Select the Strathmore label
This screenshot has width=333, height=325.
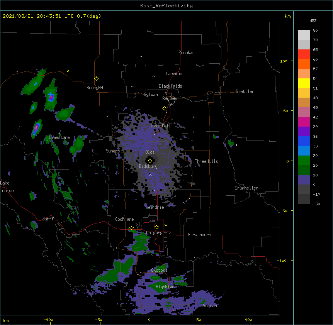(199, 235)
